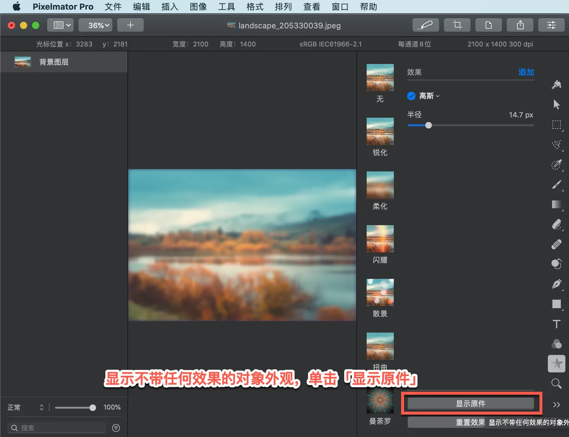Viewport: 569px width, 437px height.
Task: Click the markup pen toolbar button
Action: click(426, 25)
